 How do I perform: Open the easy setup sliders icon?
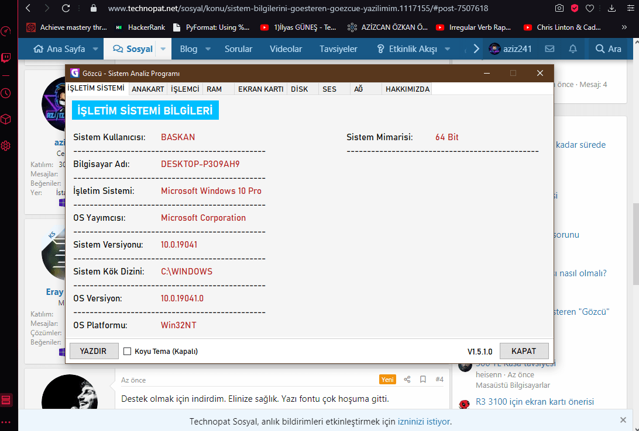[x=630, y=8]
